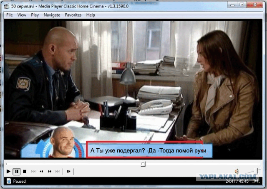The height and width of the screenshot is (189, 267).
Task: Skip to the next track button
Action: pyautogui.click(x=58, y=172)
